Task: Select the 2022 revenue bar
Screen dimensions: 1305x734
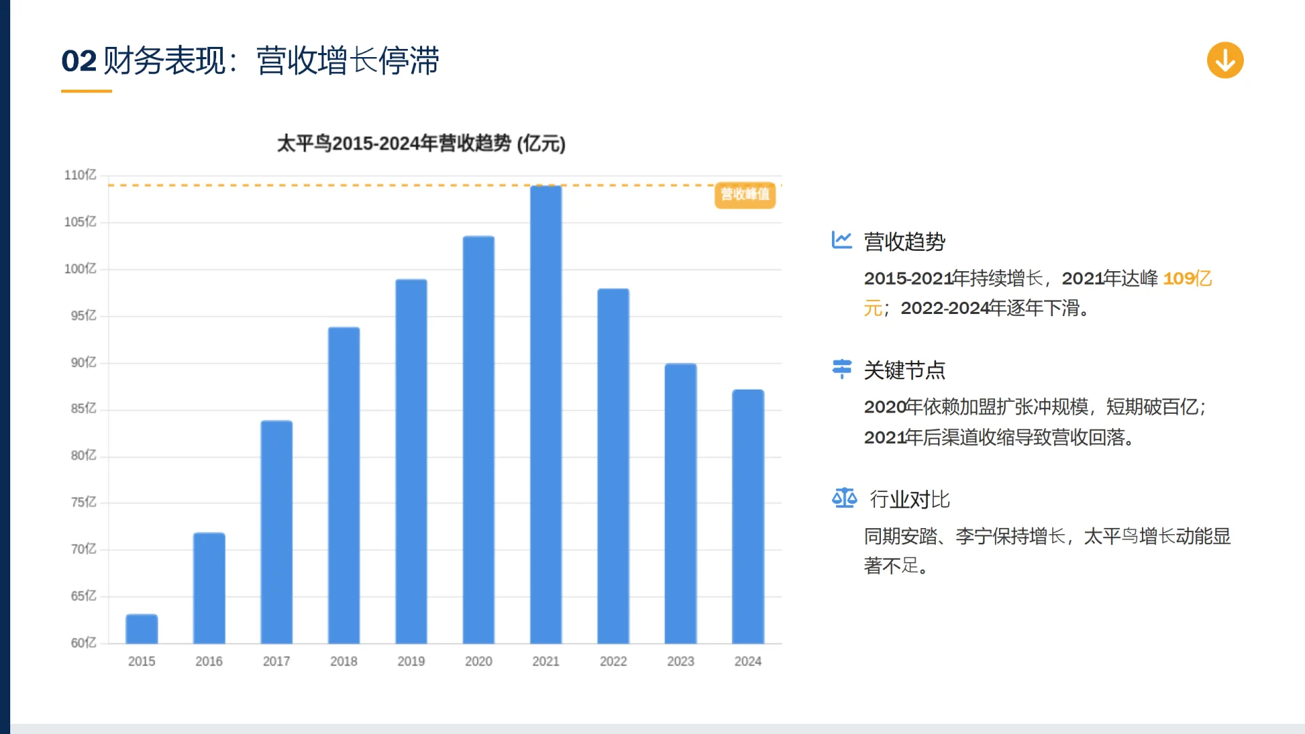Action: tap(613, 466)
